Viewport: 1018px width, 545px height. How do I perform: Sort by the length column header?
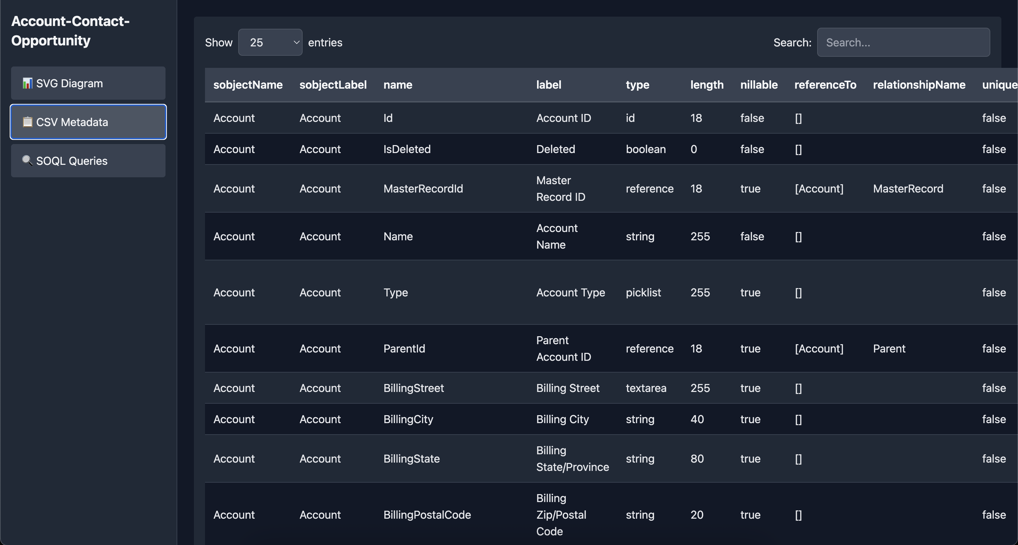click(x=707, y=85)
